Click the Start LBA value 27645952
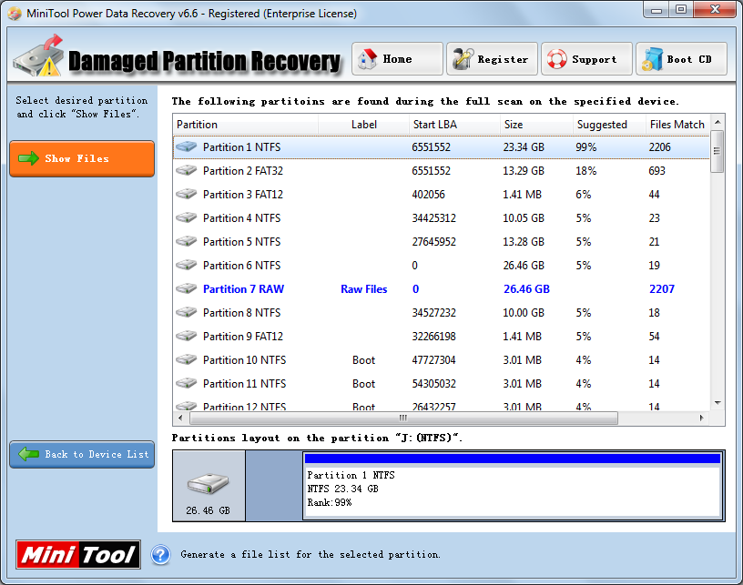The height and width of the screenshot is (585, 743). (x=433, y=242)
